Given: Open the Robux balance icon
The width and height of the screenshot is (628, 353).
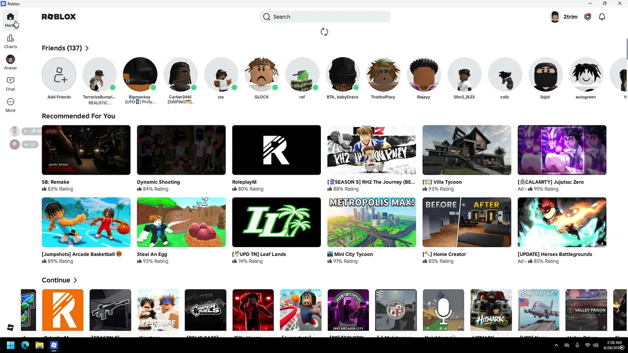Looking at the screenshot, I should tap(587, 17).
